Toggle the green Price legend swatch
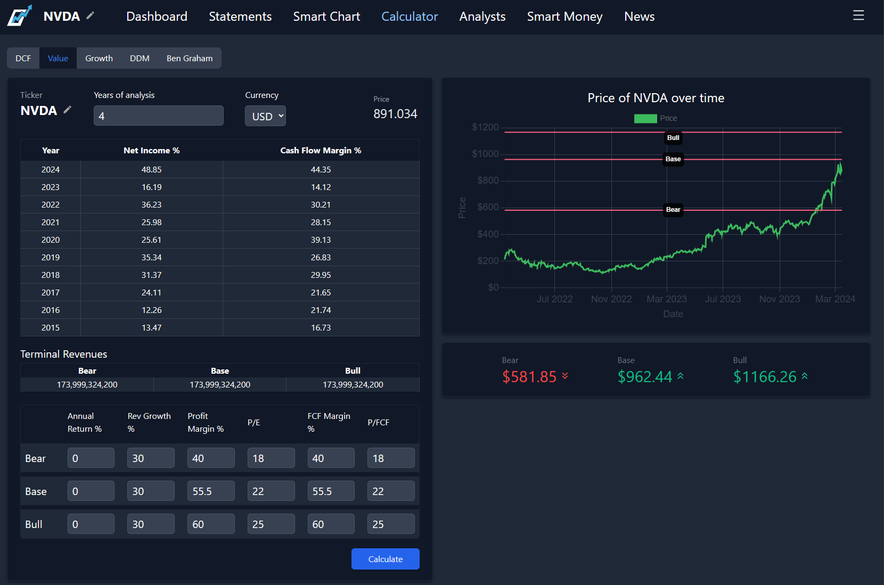The image size is (884, 585). point(645,119)
